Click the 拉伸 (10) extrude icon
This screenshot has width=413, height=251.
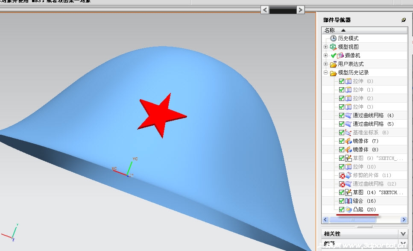pyautogui.click(x=349, y=167)
